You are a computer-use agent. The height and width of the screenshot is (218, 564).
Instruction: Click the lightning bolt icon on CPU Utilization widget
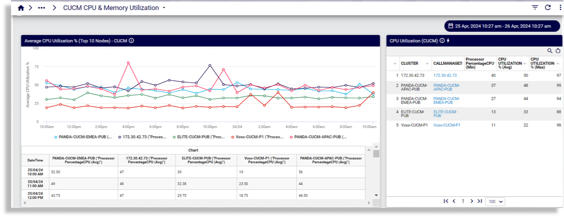(x=448, y=41)
